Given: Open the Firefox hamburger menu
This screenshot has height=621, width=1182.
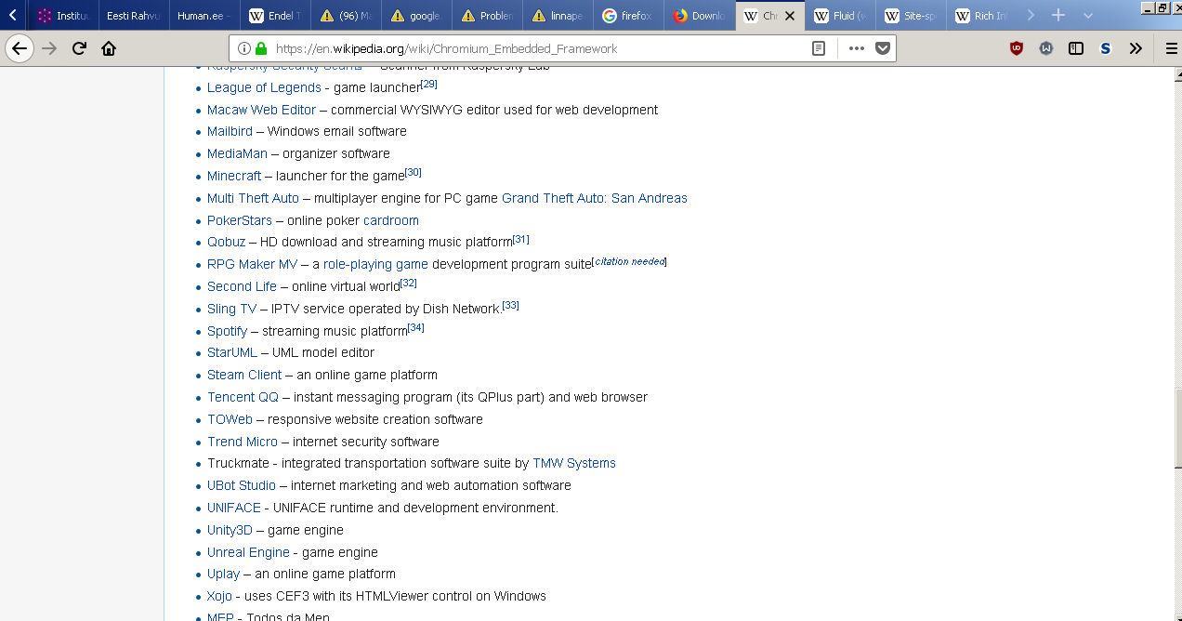Looking at the screenshot, I should 1171,48.
